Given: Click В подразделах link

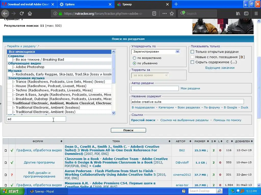Looking at the screenshot, I should (143, 107).
